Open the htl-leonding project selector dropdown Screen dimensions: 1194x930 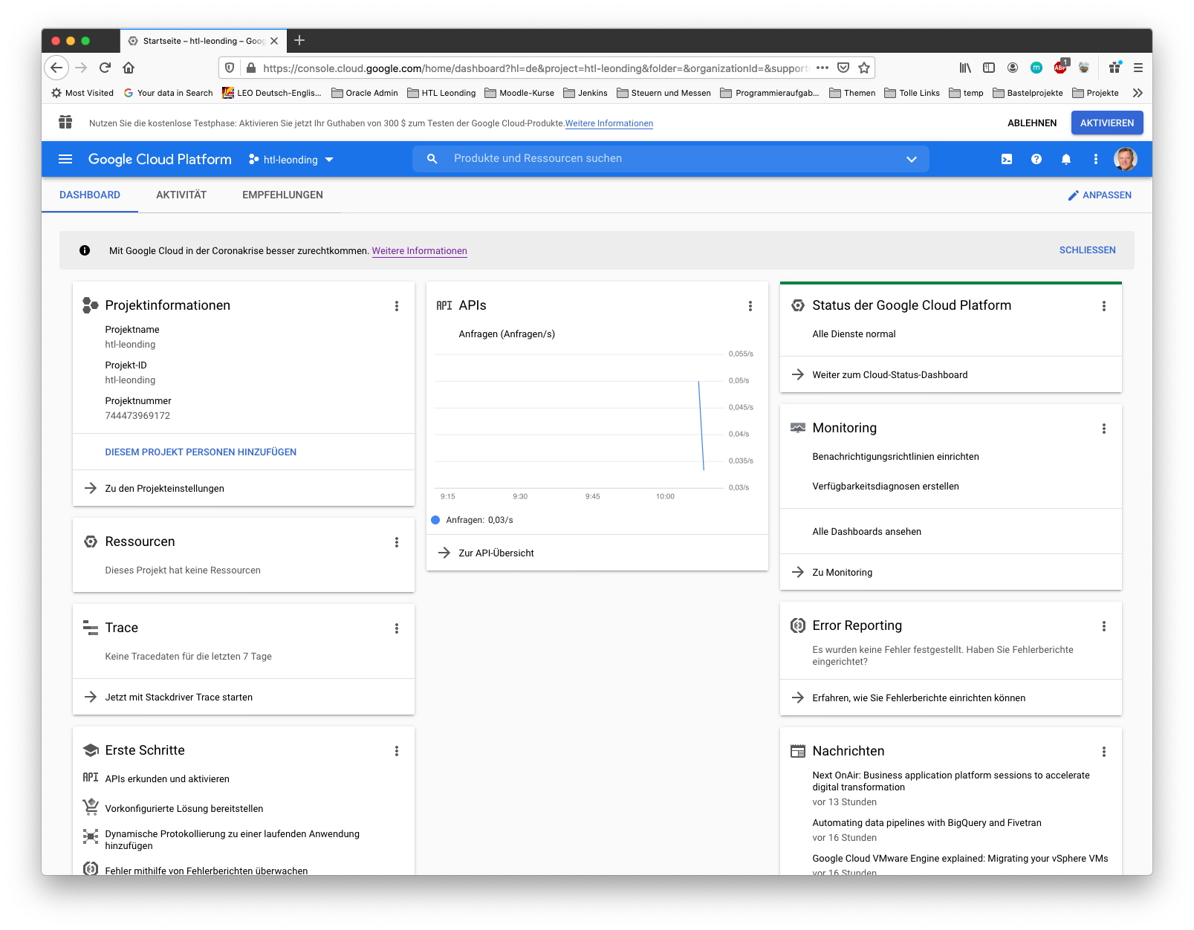(291, 160)
